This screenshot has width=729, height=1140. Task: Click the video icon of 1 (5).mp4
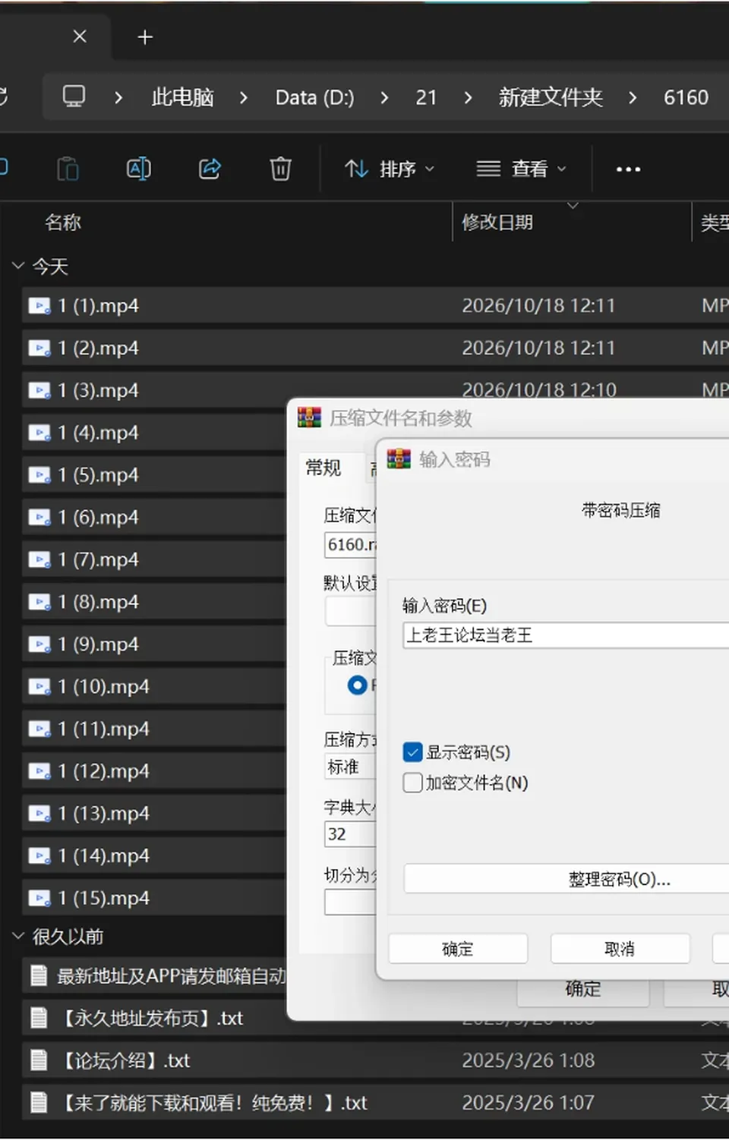point(39,475)
